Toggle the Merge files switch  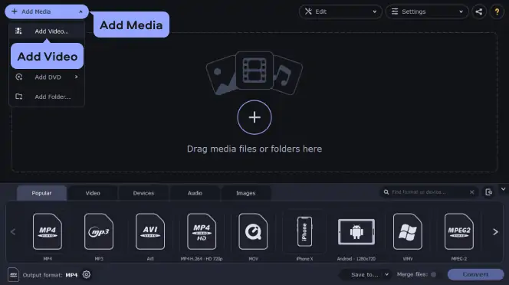[x=433, y=274]
